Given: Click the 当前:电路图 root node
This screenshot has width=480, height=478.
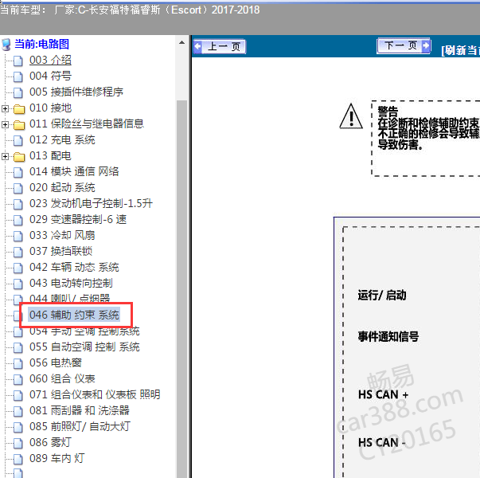Looking at the screenshot, I should pyautogui.click(x=41, y=44).
